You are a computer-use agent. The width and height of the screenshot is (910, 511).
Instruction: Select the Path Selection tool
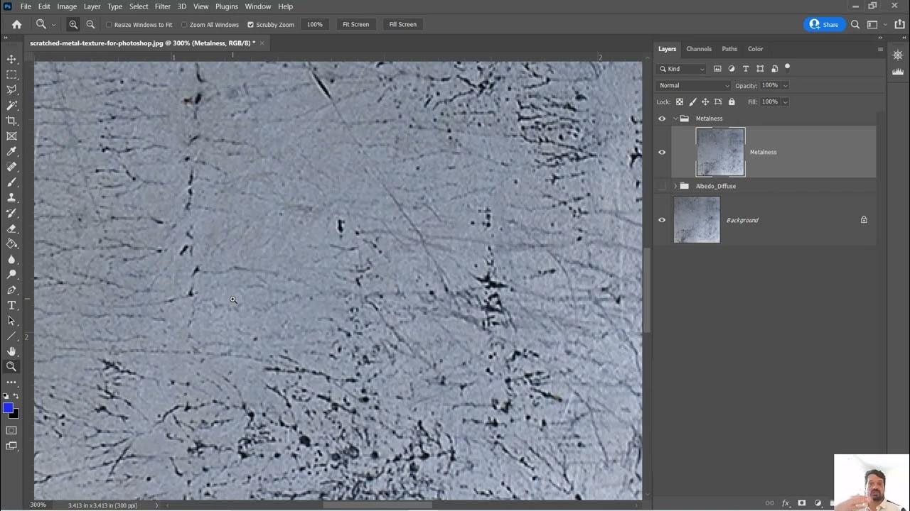point(11,321)
